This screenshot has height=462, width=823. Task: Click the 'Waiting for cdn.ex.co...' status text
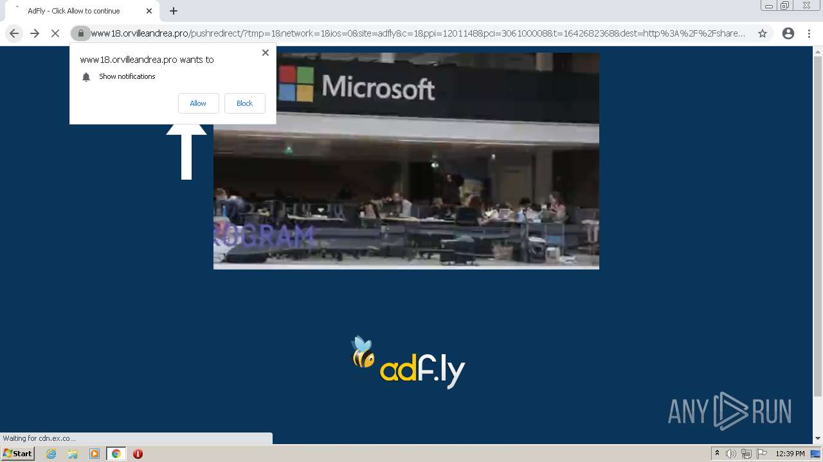pos(39,438)
